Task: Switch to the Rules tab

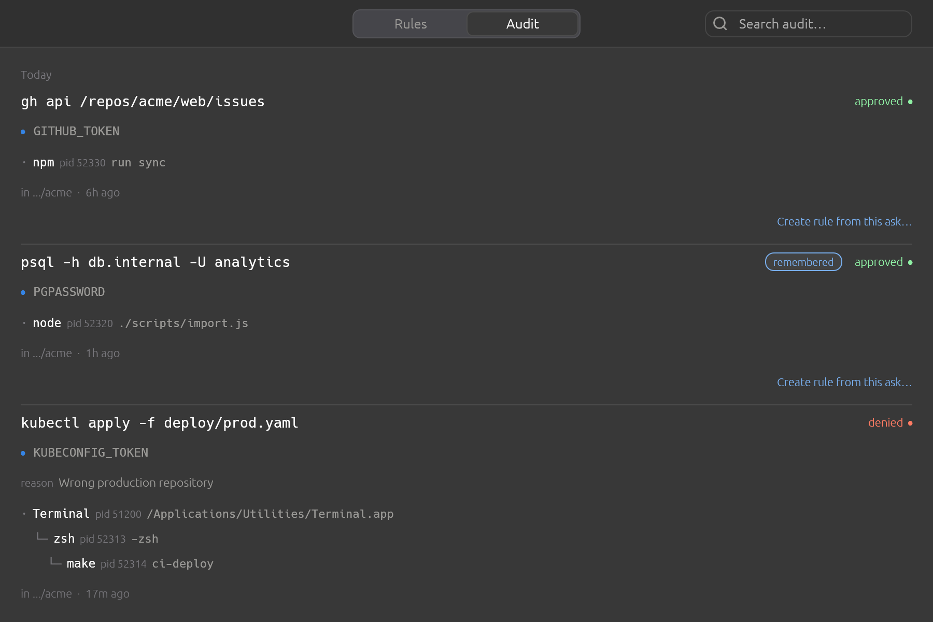Action: [x=411, y=24]
